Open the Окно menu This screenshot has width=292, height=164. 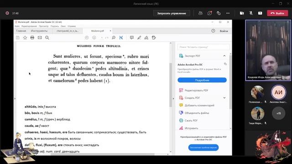coord(63,26)
